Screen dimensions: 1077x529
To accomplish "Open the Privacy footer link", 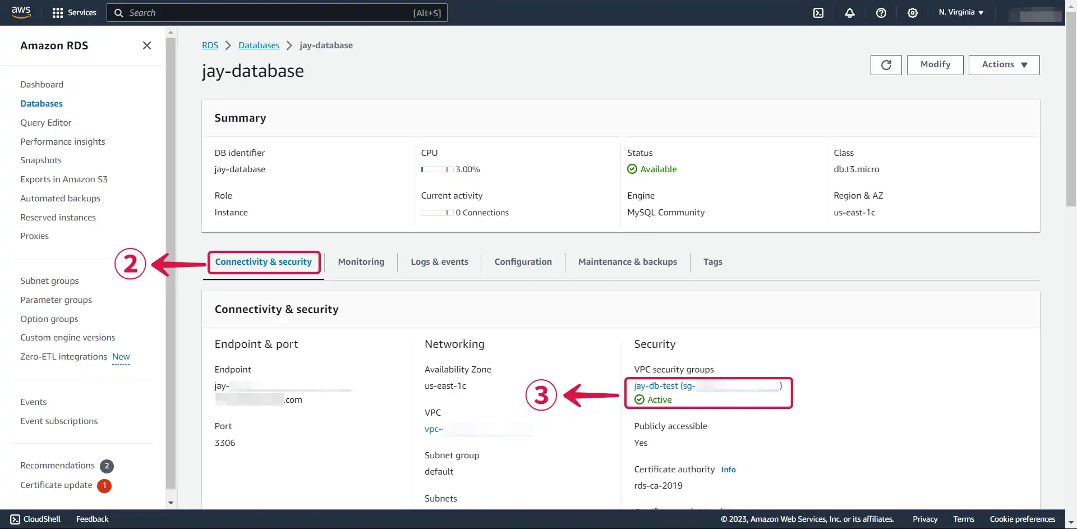I will (x=925, y=519).
